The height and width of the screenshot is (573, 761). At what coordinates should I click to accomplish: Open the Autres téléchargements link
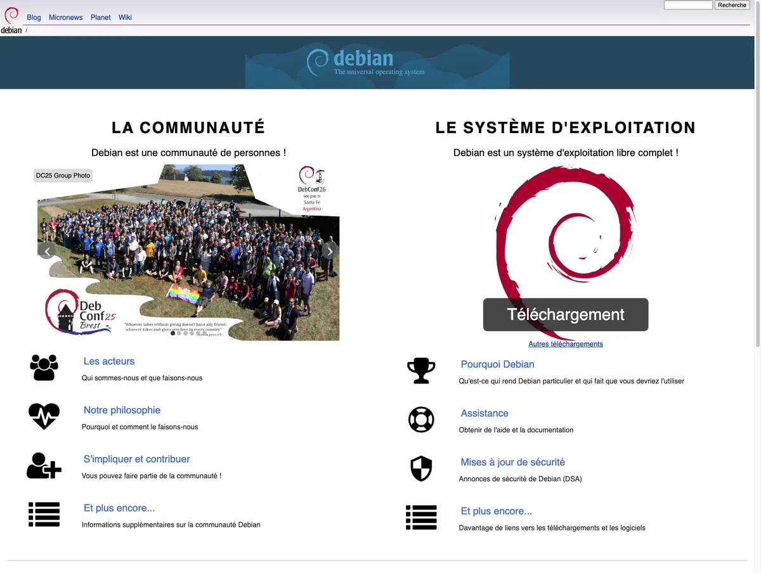(566, 344)
